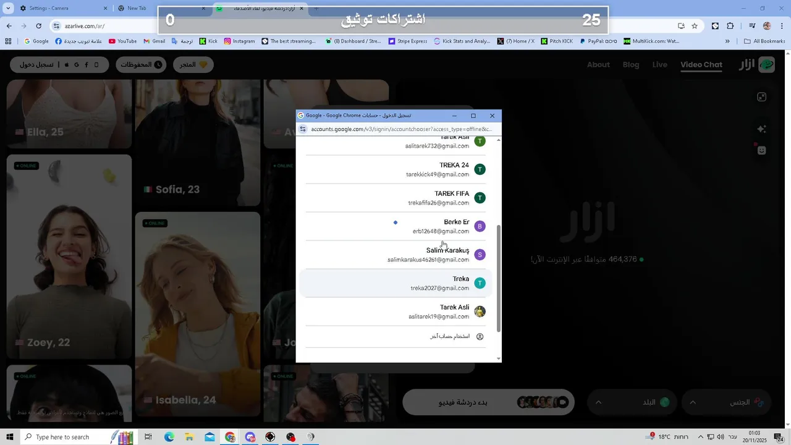Click the expand video window icon

pyautogui.click(x=762, y=97)
